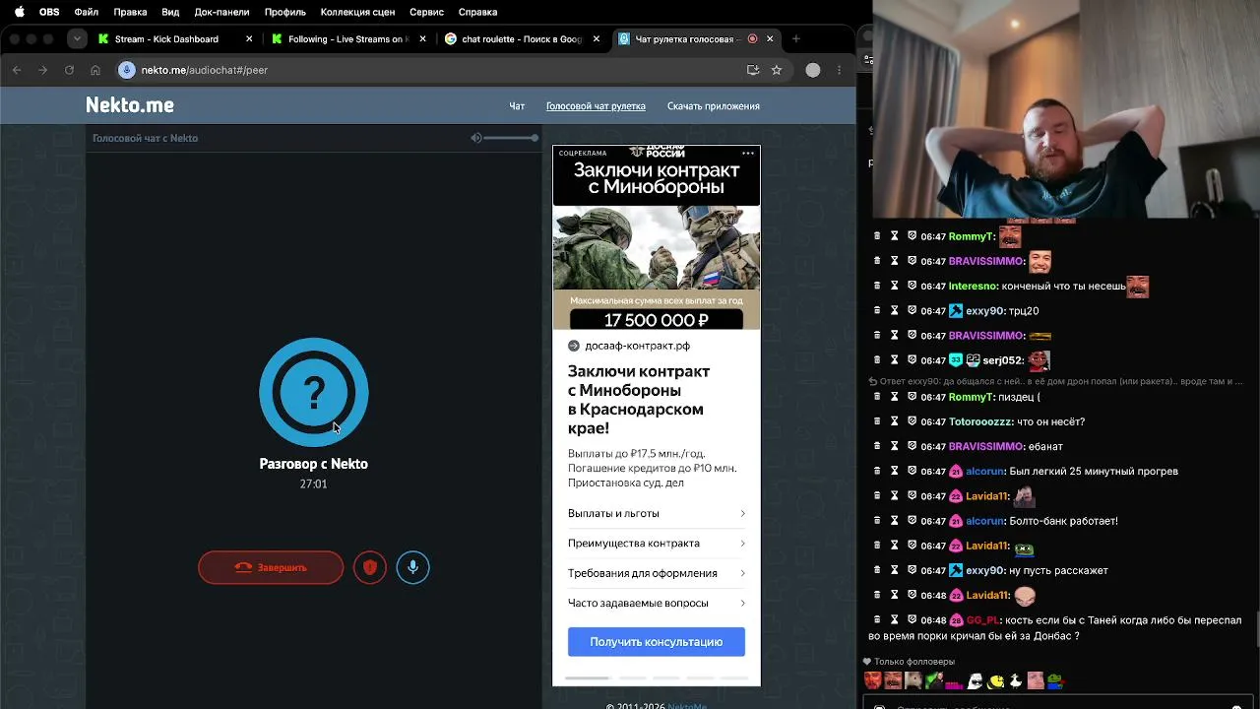Timeout Interesno using the hourglass icon

coord(895,286)
